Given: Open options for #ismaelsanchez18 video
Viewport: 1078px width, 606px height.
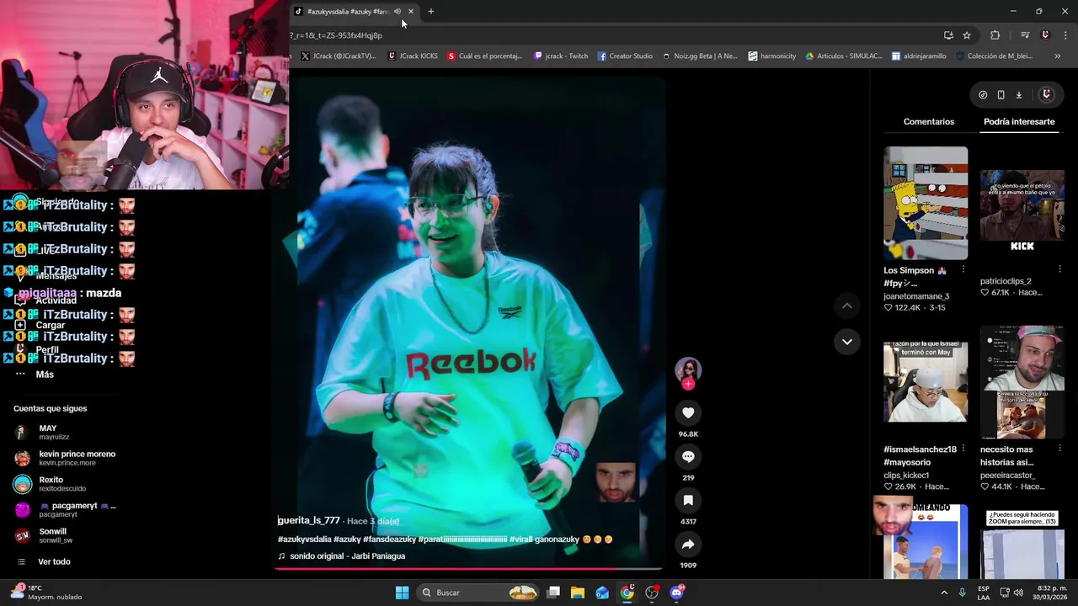Looking at the screenshot, I should tap(963, 449).
